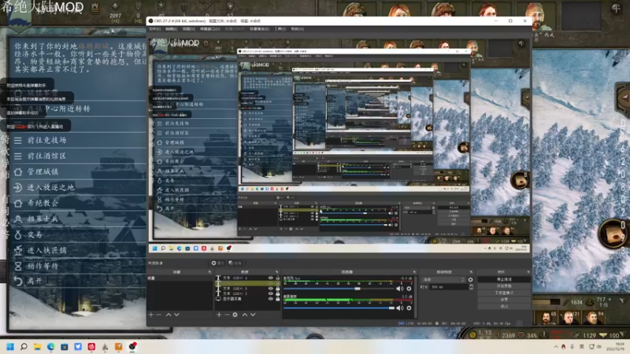Open File Explorer from the taskbar
The image size is (630, 354).
[37, 346]
